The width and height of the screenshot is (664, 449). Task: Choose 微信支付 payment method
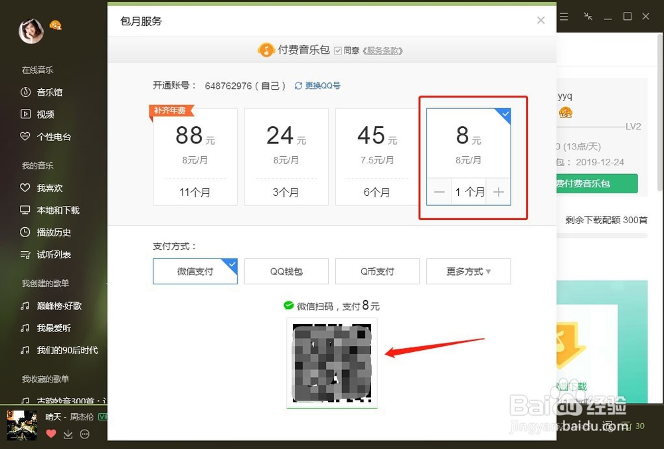click(195, 271)
